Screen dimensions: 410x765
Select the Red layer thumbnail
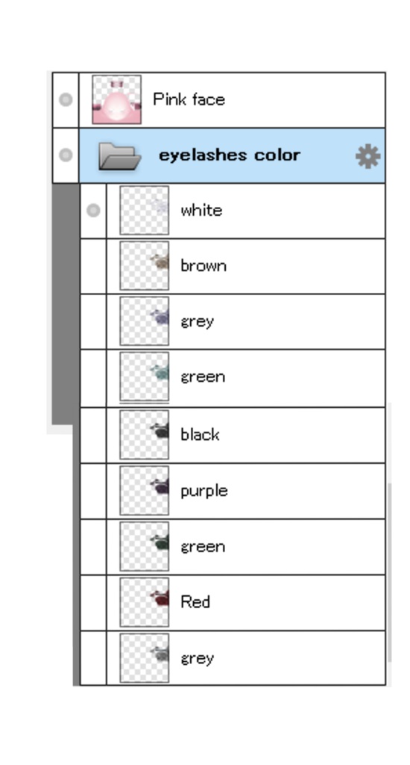click(x=145, y=602)
